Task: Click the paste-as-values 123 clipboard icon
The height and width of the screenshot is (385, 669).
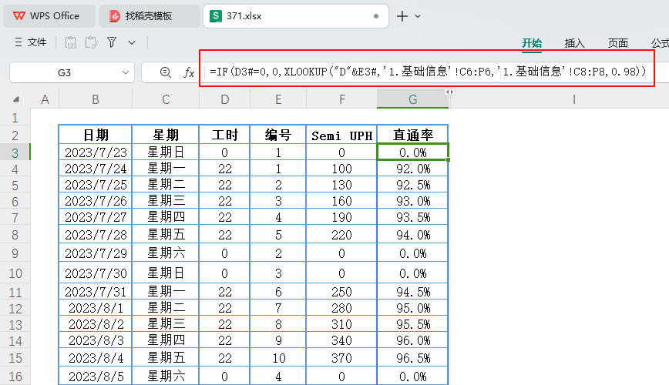Action: coord(71,42)
